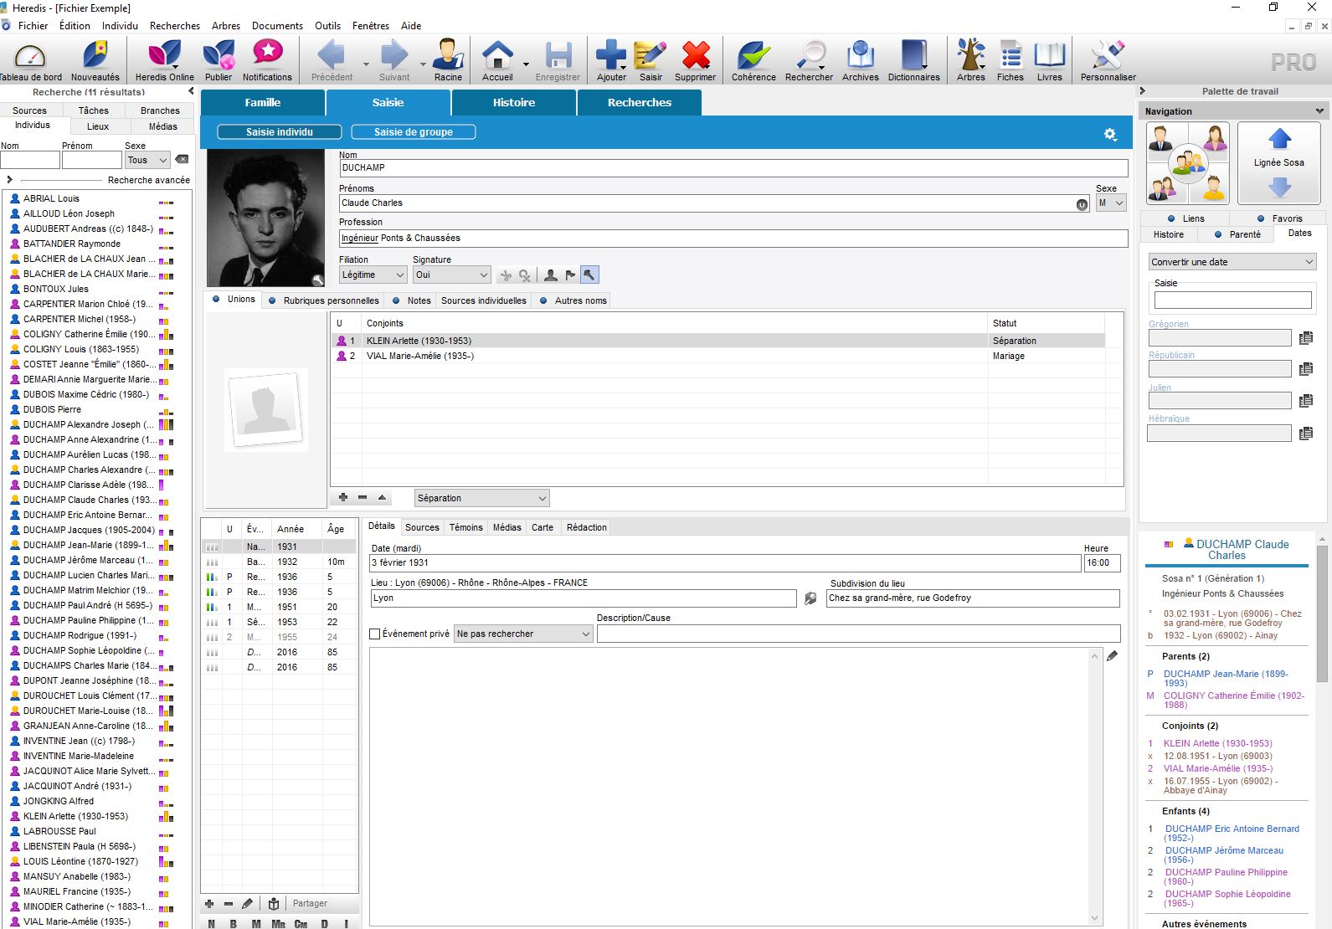Open the settings gear in Saisie bar
Image resolution: width=1332 pixels, height=929 pixels.
coord(1110,134)
